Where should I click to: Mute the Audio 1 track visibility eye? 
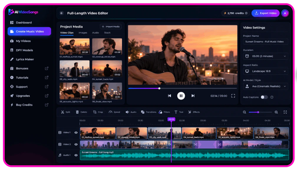click(x=76, y=155)
